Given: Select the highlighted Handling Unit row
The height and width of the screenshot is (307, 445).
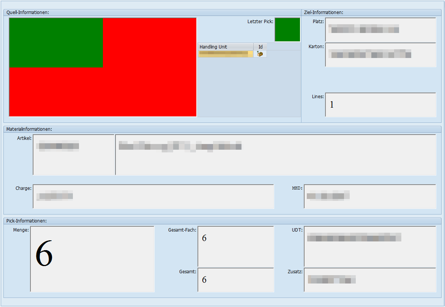Looking at the screenshot, I should point(226,54).
